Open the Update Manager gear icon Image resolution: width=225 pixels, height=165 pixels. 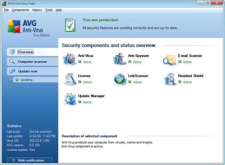[70, 99]
